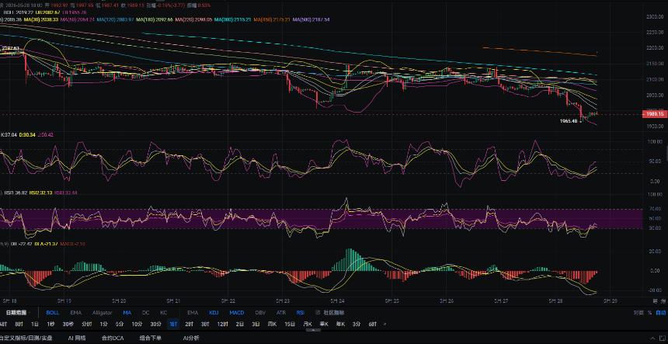Select the 3时 timeframe

click(x=205, y=324)
